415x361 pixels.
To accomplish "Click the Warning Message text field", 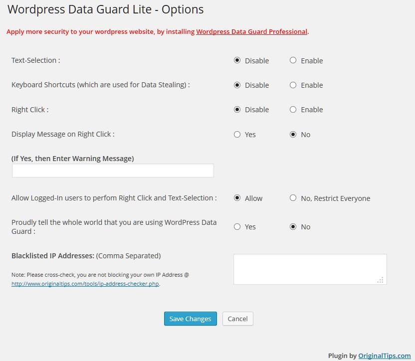I will tap(113, 171).
